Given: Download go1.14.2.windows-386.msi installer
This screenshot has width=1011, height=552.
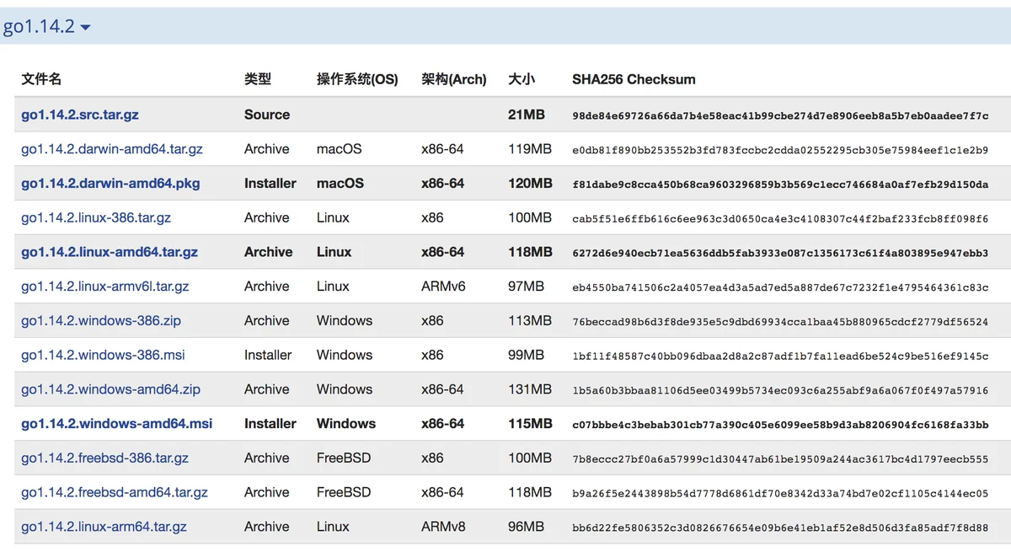Looking at the screenshot, I should click(x=103, y=355).
